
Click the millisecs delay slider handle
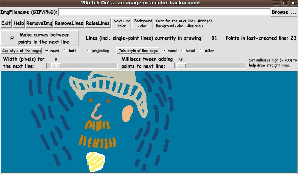[x=181, y=66]
